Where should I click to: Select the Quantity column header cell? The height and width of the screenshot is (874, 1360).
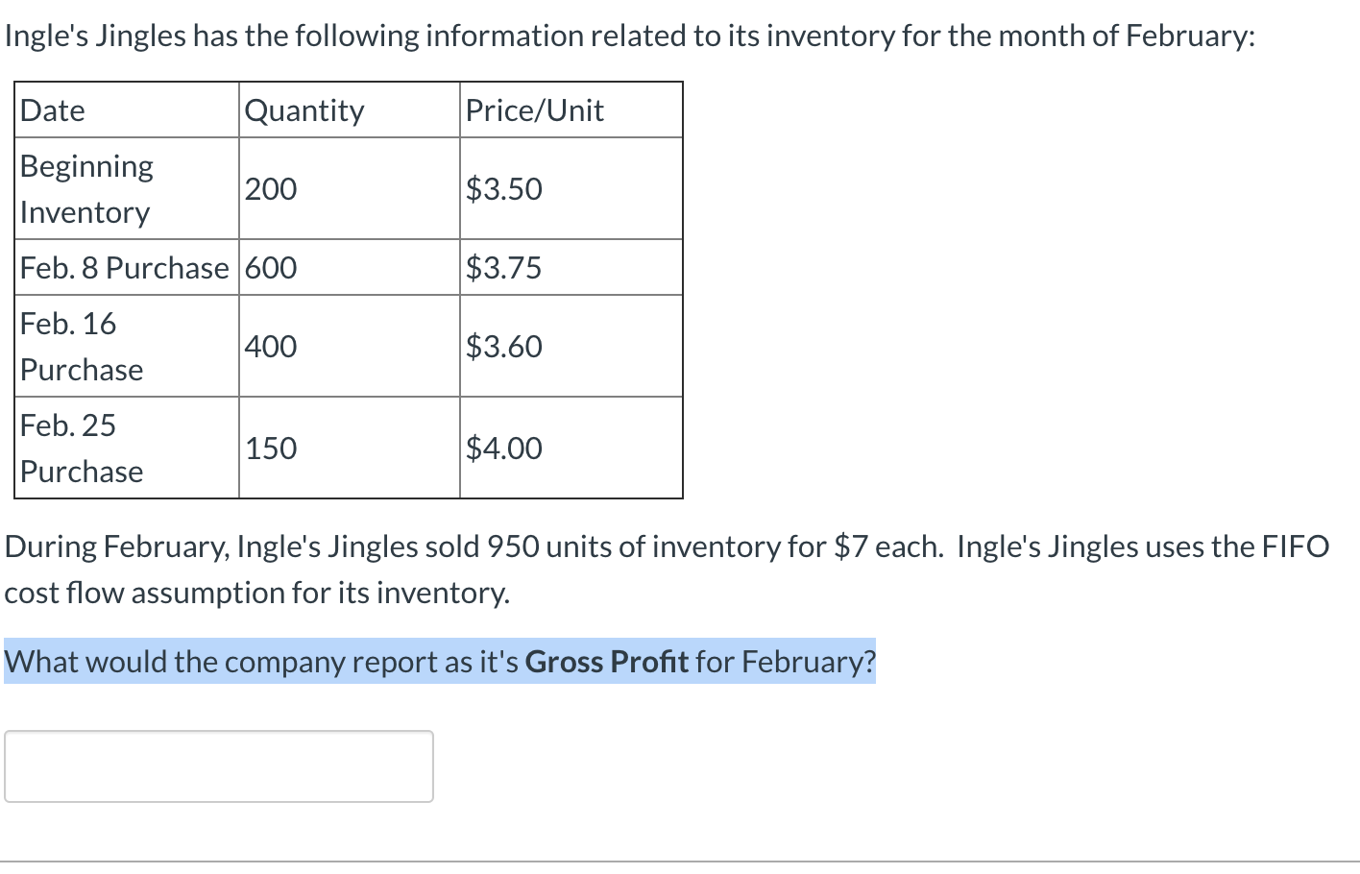350,110
